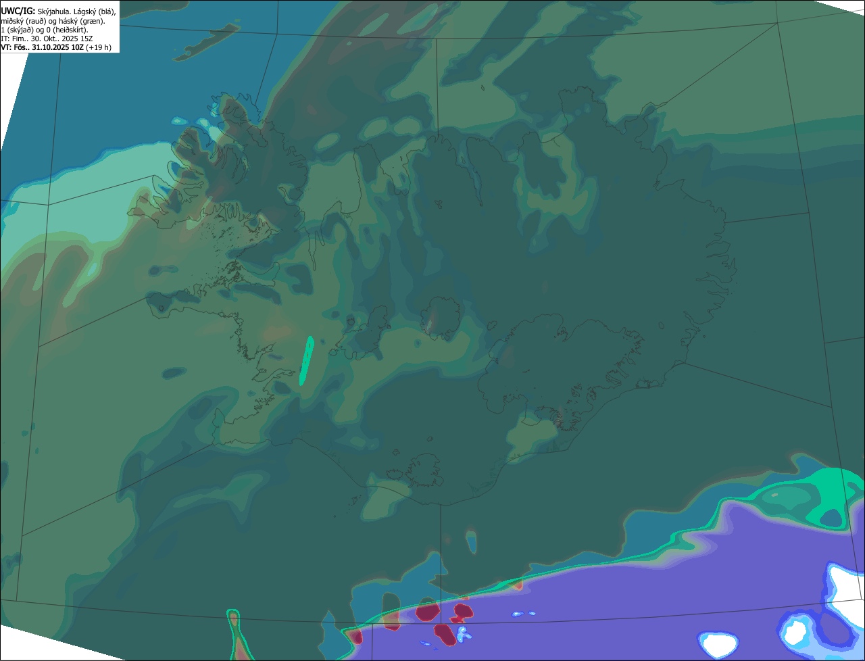The width and height of the screenshot is (865, 661).
Task: Click the 'IT: Fim.. 30. Okt.. 2025 15Z' line
Action: [x=47, y=39]
